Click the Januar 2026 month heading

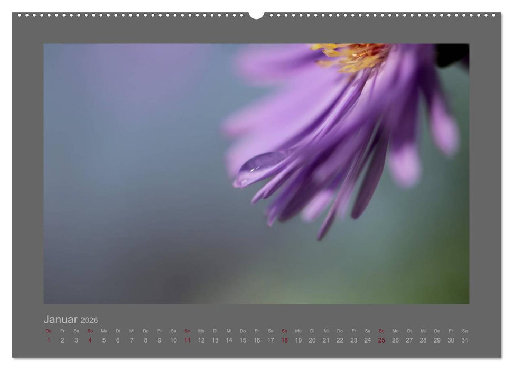click(70, 320)
